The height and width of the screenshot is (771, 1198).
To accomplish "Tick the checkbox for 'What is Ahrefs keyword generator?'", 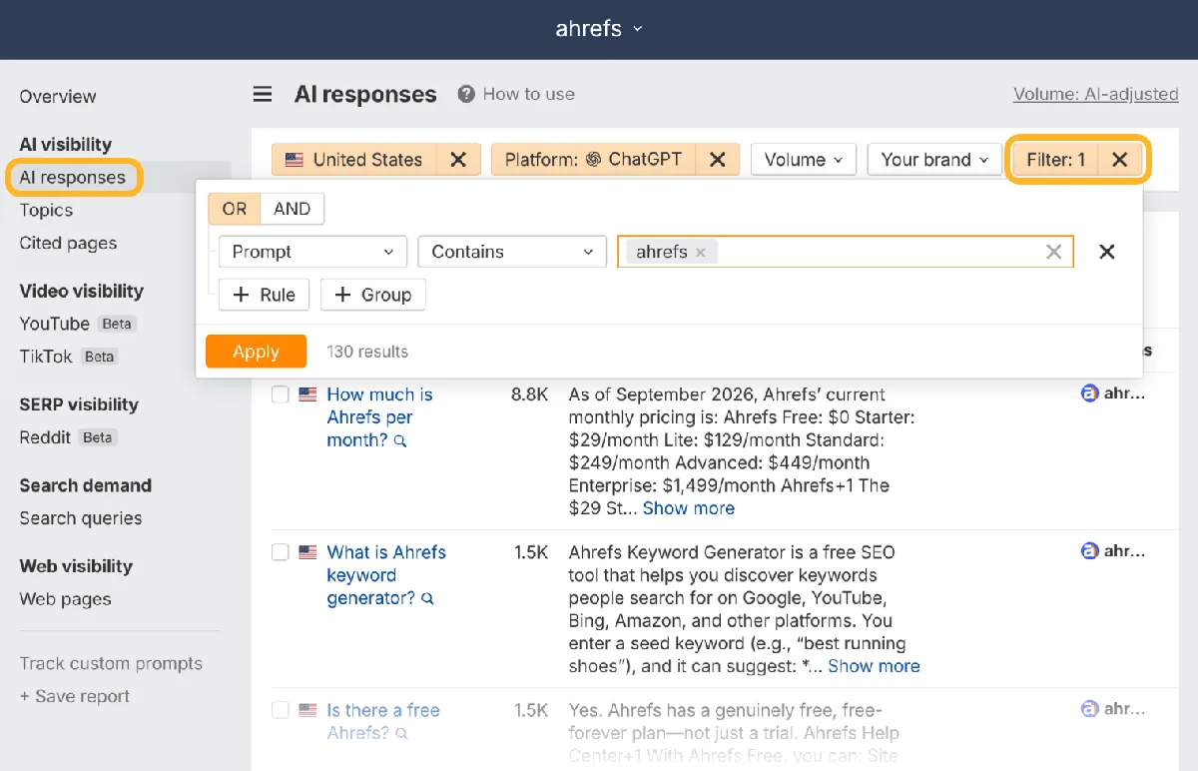I will (281, 552).
